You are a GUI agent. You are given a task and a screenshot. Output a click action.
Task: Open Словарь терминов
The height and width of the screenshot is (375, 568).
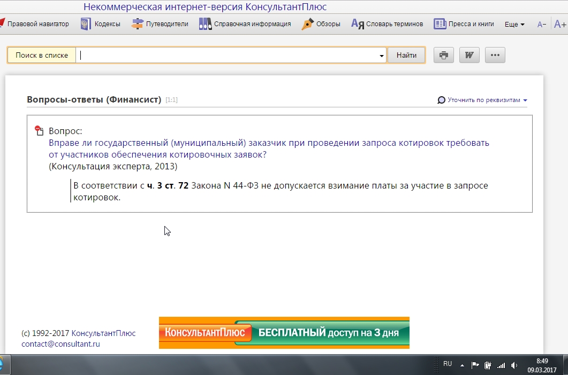point(387,24)
